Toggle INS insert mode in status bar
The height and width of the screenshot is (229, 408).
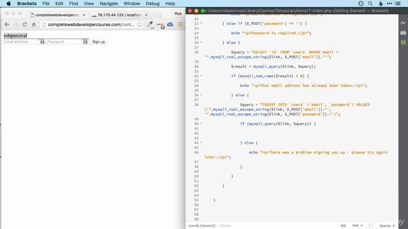tap(343, 226)
